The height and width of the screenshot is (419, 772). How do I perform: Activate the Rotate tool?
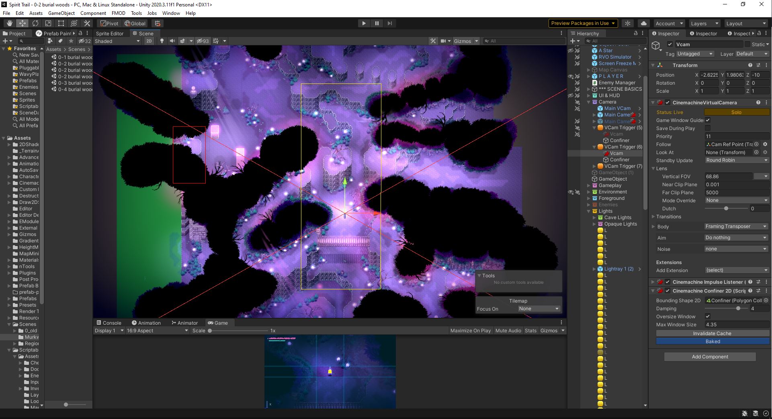coord(35,23)
